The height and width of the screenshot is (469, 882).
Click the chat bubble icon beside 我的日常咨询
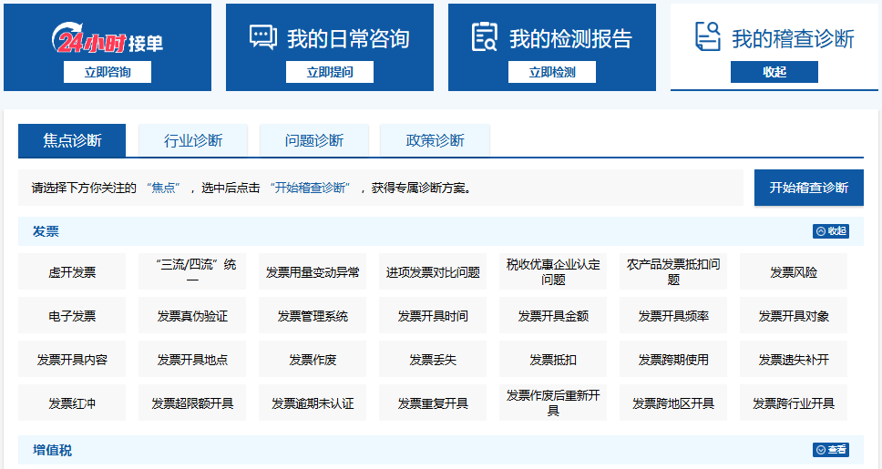263,37
